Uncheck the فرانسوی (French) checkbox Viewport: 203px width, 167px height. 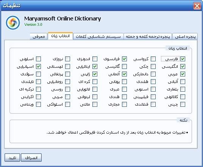[124, 59]
